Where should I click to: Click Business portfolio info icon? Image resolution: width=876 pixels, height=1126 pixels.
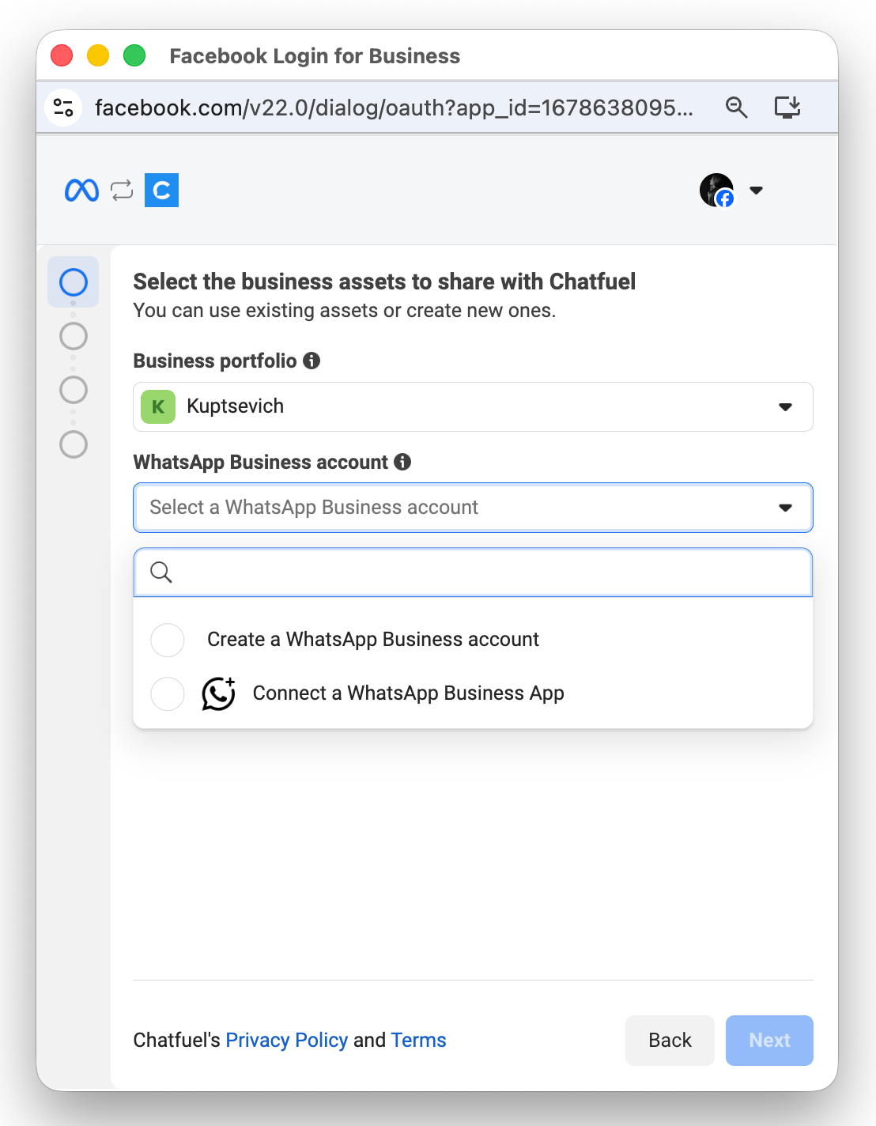click(x=312, y=361)
